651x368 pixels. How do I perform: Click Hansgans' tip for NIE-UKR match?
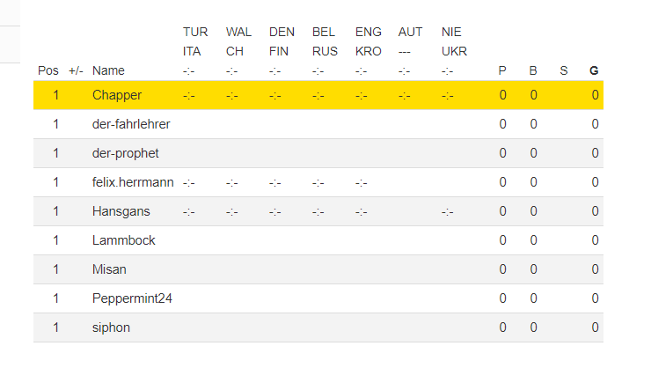pos(447,212)
